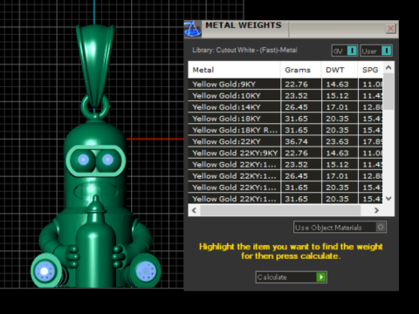Click the 23.52 grams cell for 10KY

click(x=301, y=96)
